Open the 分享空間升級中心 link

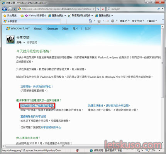tap(51, 127)
